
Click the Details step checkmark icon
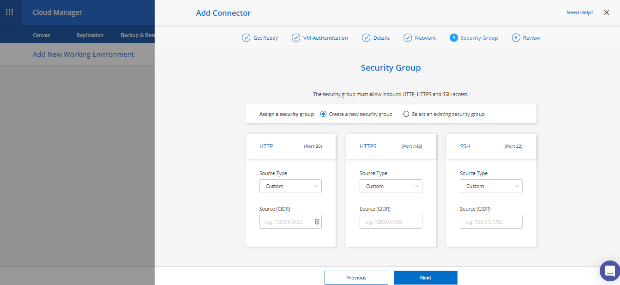click(x=366, y=38)
